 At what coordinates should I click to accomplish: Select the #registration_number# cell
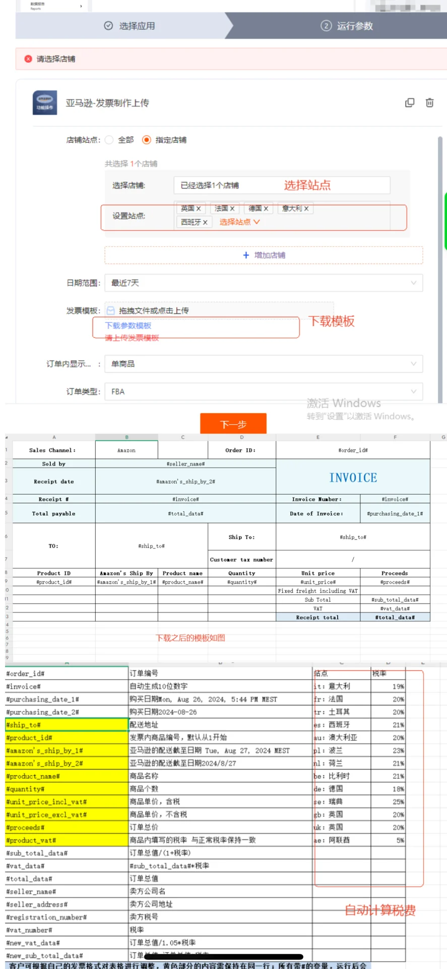(x=67, y=917)
